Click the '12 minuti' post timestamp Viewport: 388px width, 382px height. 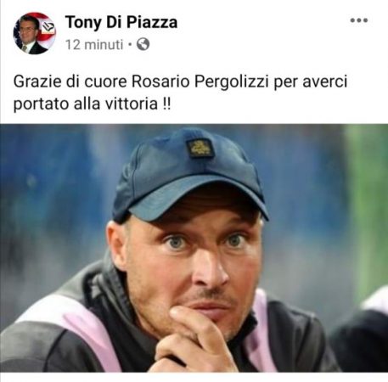click(94, 45)
